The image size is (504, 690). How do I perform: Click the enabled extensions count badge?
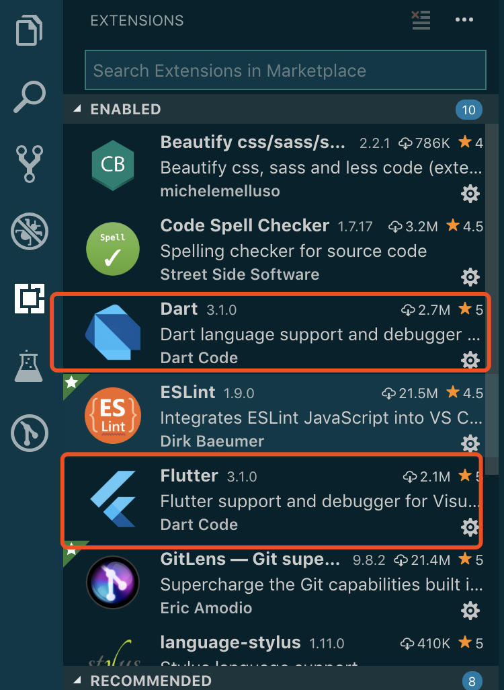[469, 110]
